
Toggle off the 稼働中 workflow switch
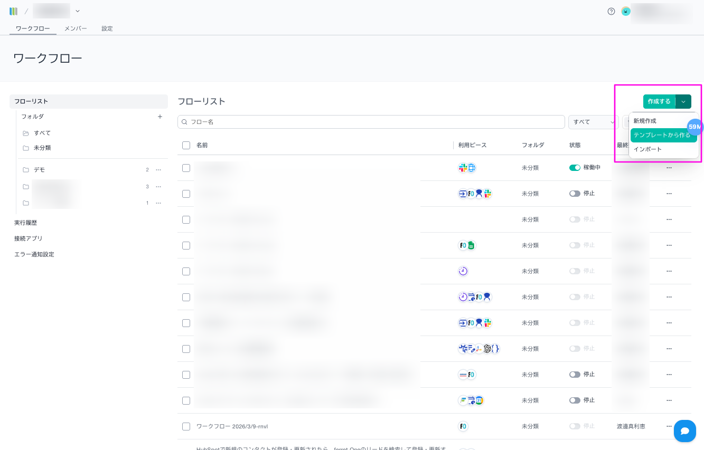click(575, 168)
